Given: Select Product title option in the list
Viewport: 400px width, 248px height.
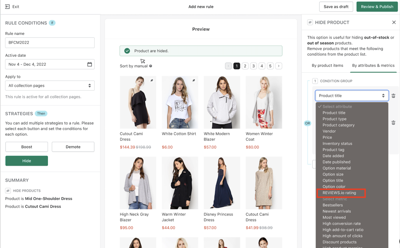Looking at the screenshot, I should pyautogui.click(x=334, y=113).
